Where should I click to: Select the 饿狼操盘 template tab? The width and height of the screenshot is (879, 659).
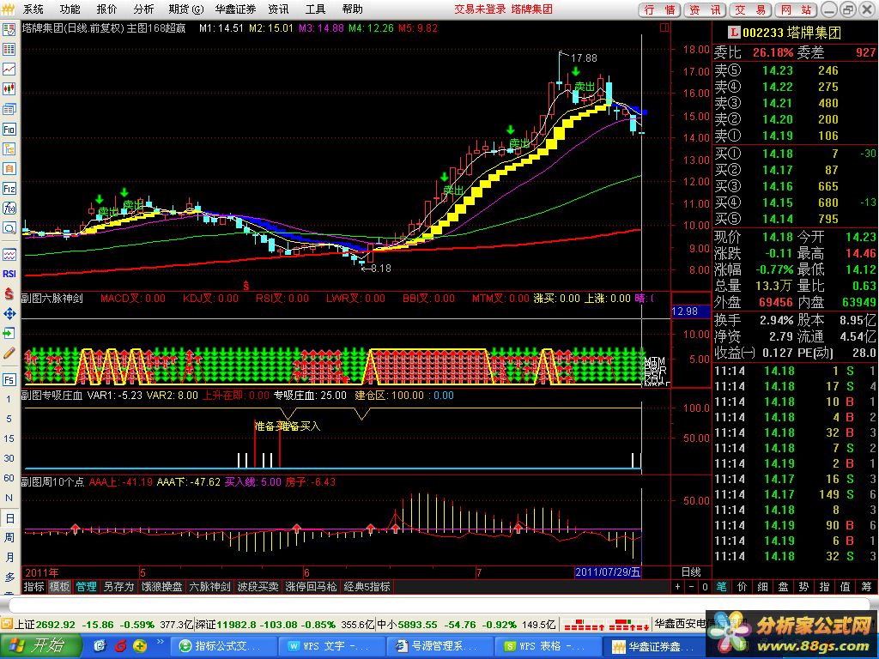click(161, 587)
